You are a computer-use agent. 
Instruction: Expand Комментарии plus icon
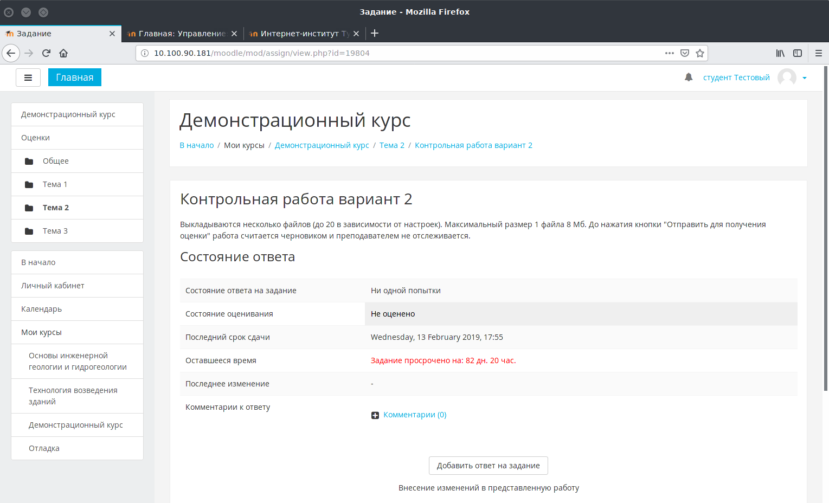tap(375, 415)
